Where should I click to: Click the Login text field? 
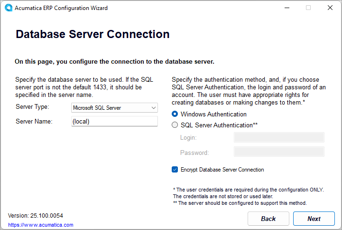[279, 137]
